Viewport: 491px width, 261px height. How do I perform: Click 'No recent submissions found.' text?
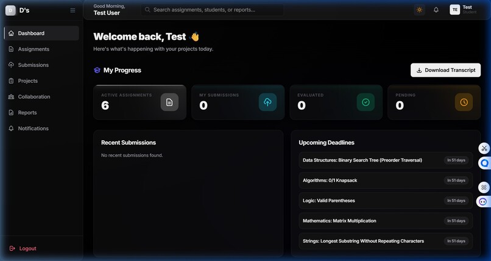click(132, 156)
